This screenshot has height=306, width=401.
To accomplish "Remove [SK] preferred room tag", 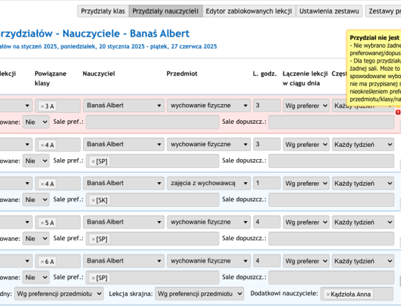I will pos(93,201).
